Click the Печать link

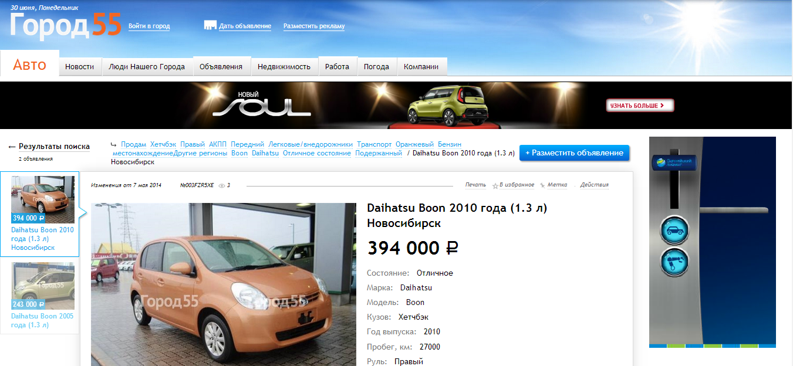pyautogui.click(x=475, y=185)
